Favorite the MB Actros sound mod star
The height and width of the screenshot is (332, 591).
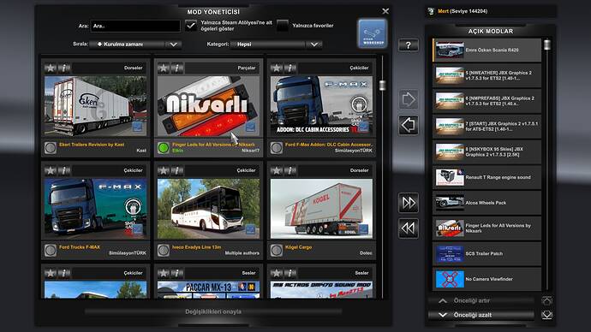point(277,273)
